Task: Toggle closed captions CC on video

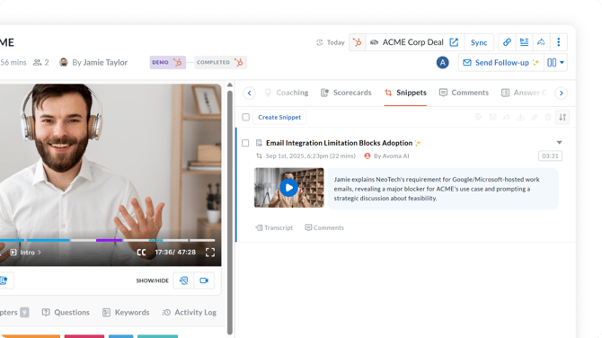Action: click(x=141, y=253)
